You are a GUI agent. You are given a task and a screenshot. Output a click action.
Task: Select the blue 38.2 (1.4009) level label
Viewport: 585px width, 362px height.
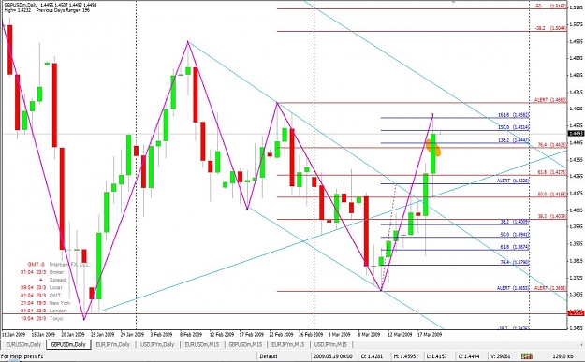515,222
